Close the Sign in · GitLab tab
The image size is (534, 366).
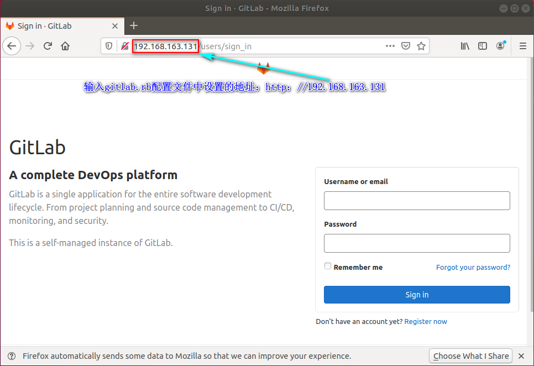(x=115, y=26)
